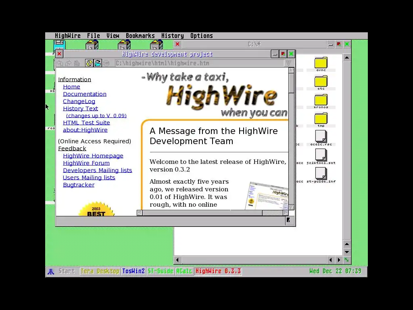Screen dimensions: 413x310
Task: Open the Bugtracker link
Action: (x=79, y=185)
